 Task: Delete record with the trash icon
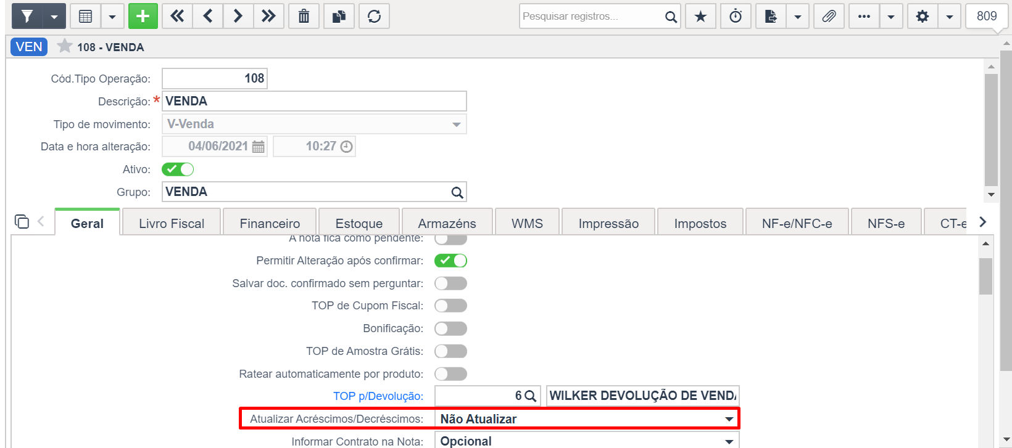click(x=304, y=16)
